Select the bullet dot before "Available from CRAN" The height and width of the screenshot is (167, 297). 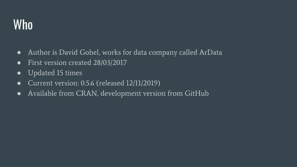pos(19,94)
